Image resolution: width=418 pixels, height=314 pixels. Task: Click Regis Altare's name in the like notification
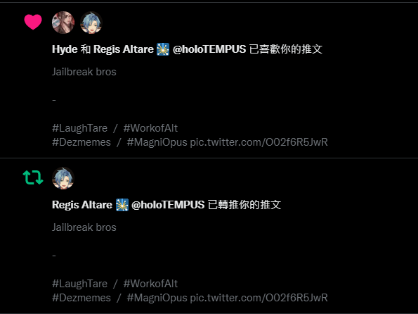124,49
